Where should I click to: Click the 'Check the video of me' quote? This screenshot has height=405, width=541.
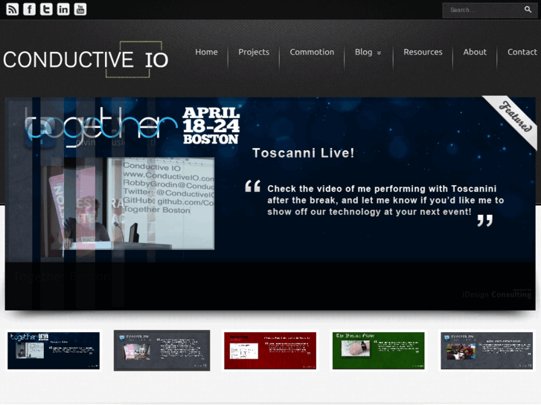pyautogui.click(x=385, y=200)
